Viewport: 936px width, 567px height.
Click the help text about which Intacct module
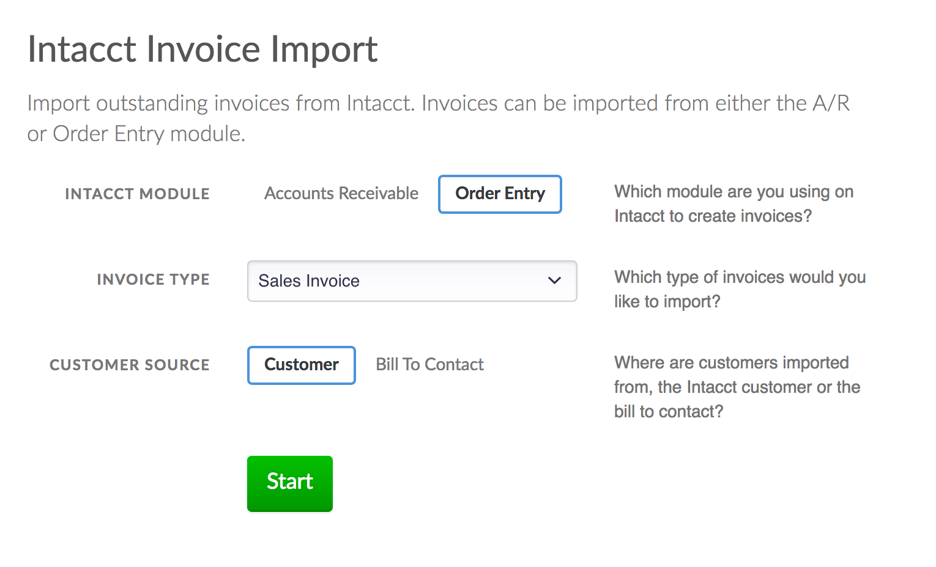click(x=734, y=204)
